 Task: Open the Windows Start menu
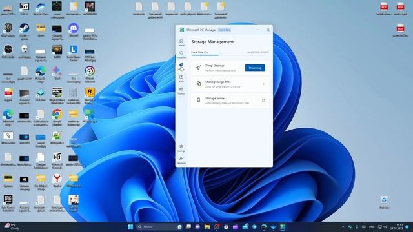click(x=130, y=227)
